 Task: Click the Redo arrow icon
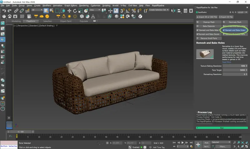pos(10,10)
